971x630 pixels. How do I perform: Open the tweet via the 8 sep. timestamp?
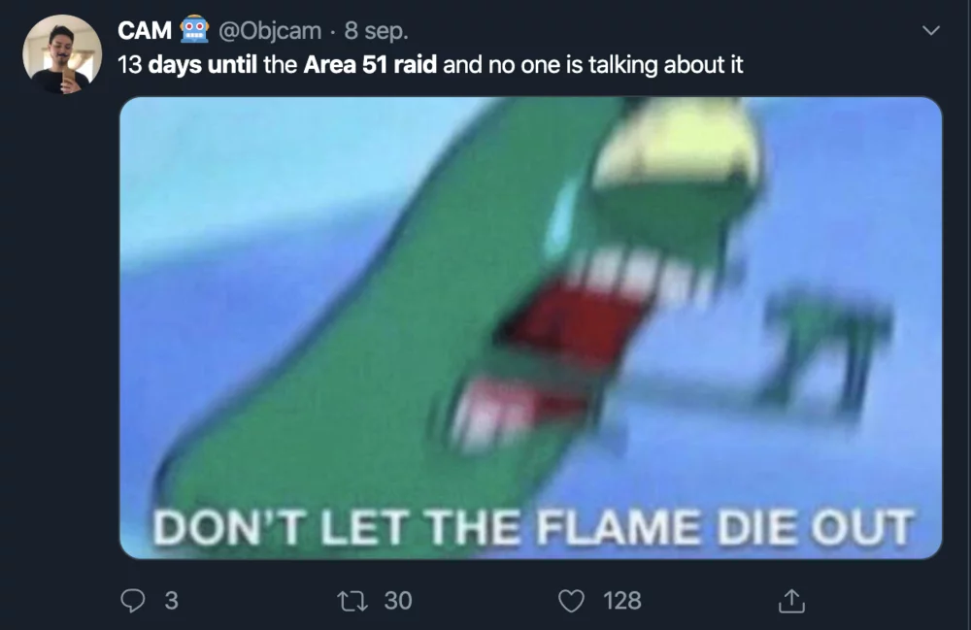pyautogui.click(x=376, y=31)
